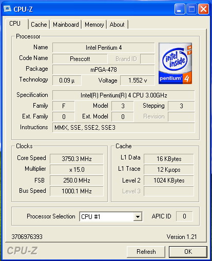212x261 pixels.
Task: Switch to the Cache tab
Action: pyautogui.click(x=39, y=25)
